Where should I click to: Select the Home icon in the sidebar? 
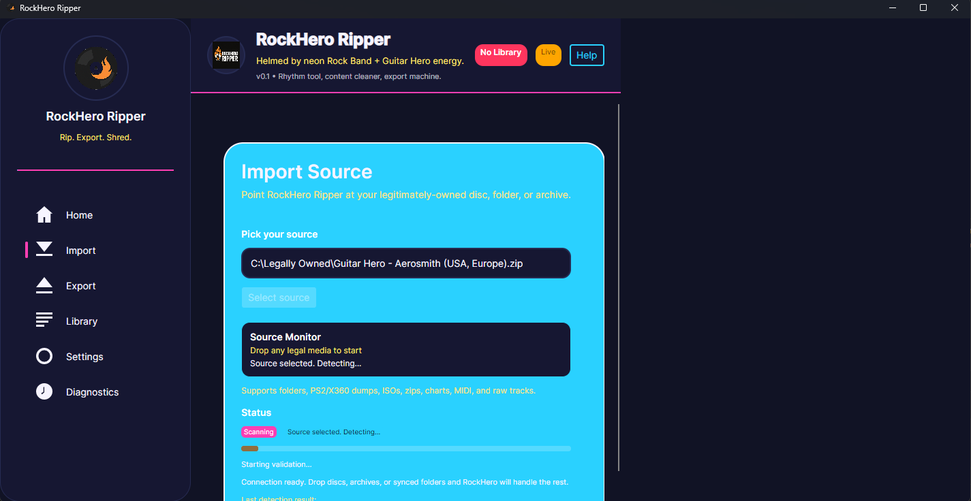coord(44,214)
